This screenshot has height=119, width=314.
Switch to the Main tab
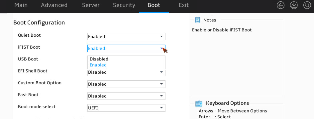(21, 5)
